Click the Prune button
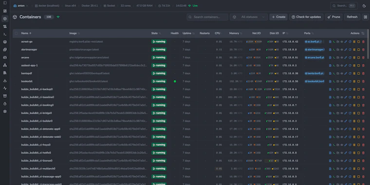The image size is (370, 185). click(333, 17)
